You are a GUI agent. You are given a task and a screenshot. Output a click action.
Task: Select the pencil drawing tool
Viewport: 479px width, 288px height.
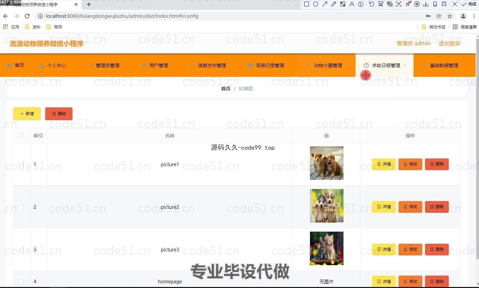tap(334, 4)
